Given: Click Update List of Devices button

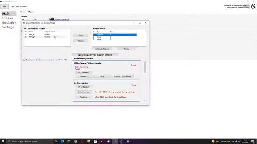Looking at the screenshot, I should click(102, 49).
